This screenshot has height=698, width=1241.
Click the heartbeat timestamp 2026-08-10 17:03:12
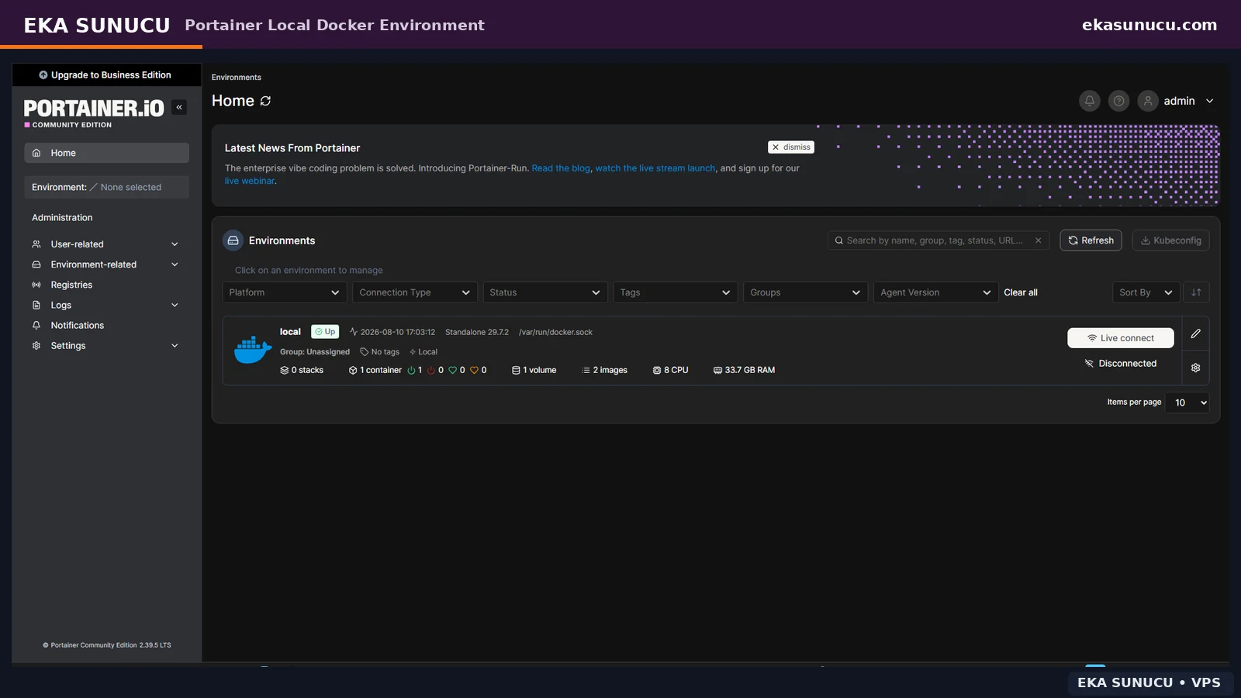(x=392, y=332)
